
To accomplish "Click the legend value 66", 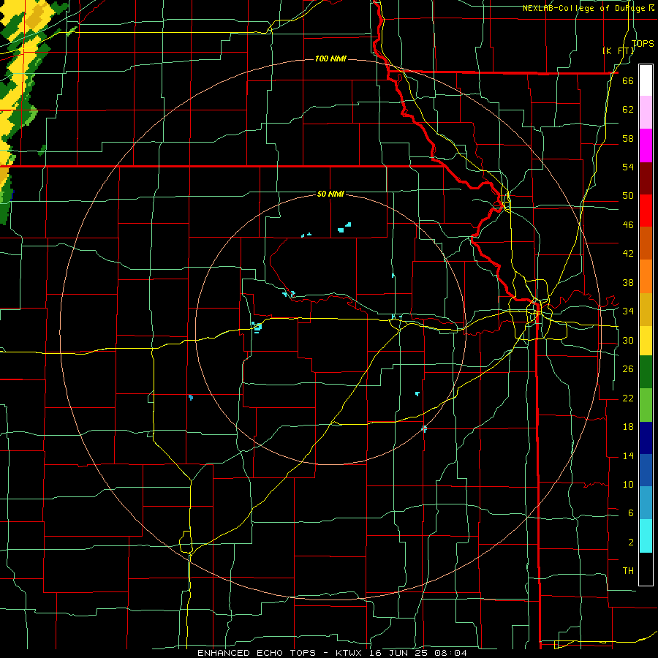I will click(628, 81).
